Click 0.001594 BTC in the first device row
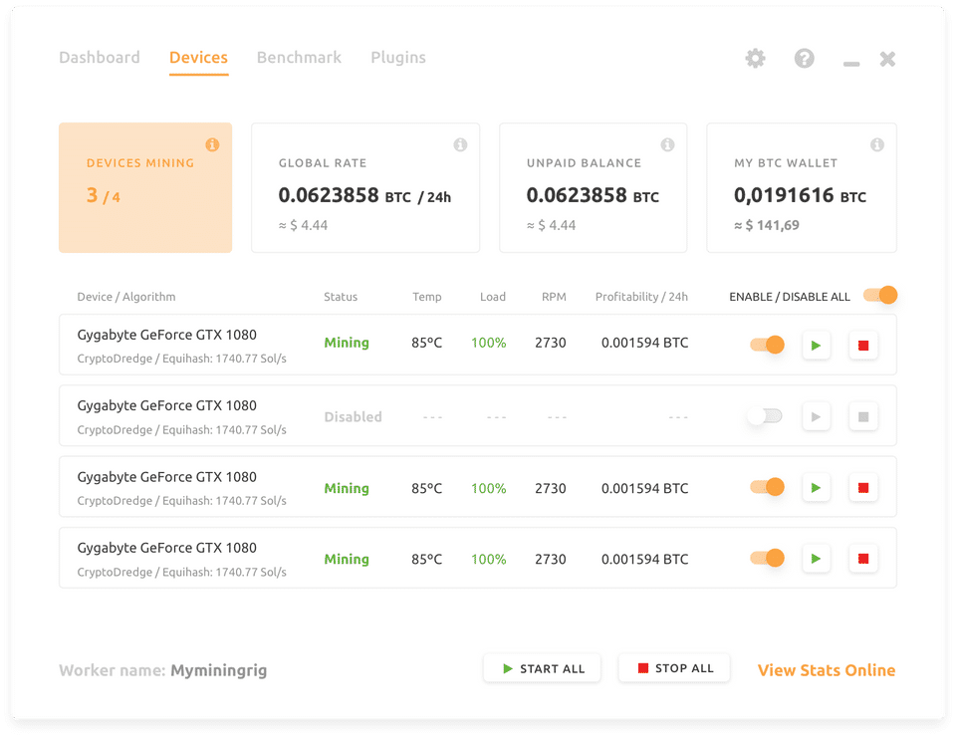Image resolution: width=956 pixels, height=737 pixels. (x=644, y=343)
